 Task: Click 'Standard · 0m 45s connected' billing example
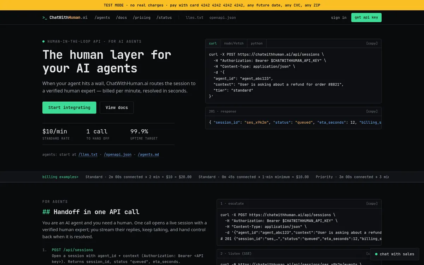[254, 177]
